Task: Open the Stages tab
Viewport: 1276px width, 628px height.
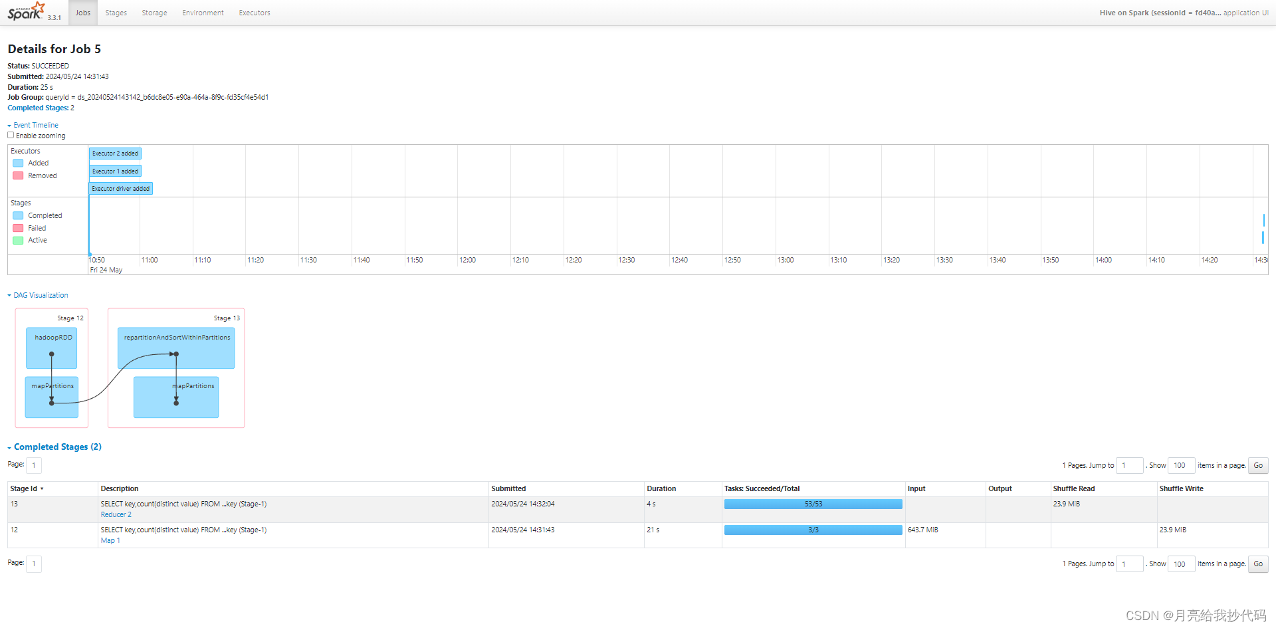Action: click(116, 13)
